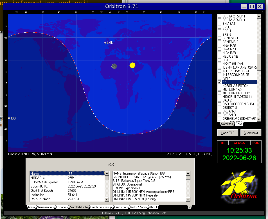Toggle the RT real-time mode button
The width and height of the screenshot is (268, 219).
pyautogui.click(x=223, y=143)
